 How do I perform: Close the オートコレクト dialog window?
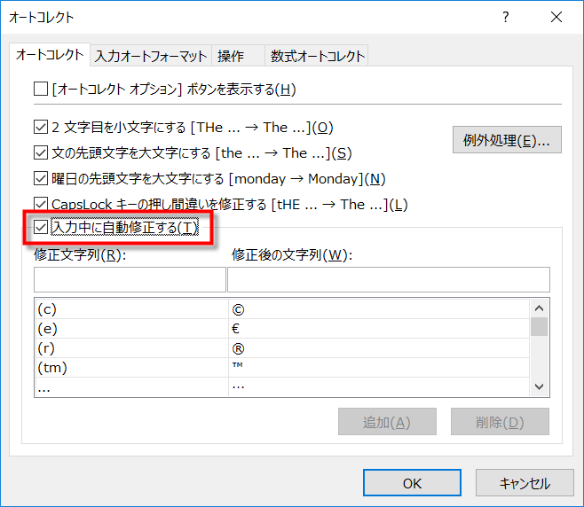tap(556, 17)
